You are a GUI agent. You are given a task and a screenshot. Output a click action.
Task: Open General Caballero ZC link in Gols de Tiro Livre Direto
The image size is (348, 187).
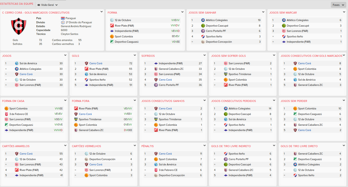(x=310, y=154)
